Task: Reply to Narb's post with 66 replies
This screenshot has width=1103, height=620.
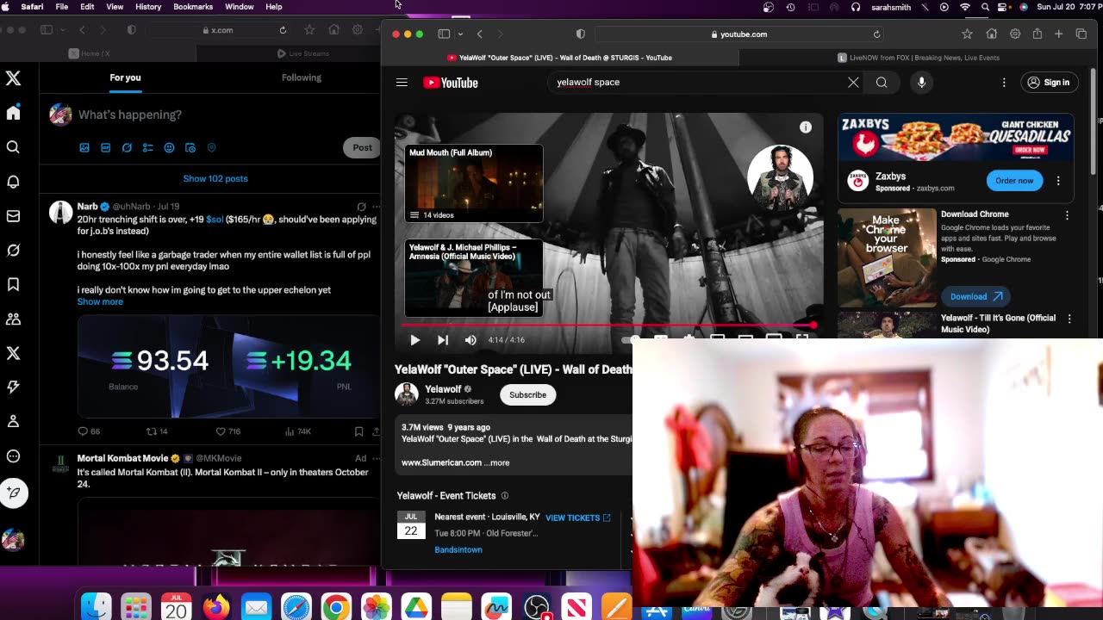Action: click(83, 431)
